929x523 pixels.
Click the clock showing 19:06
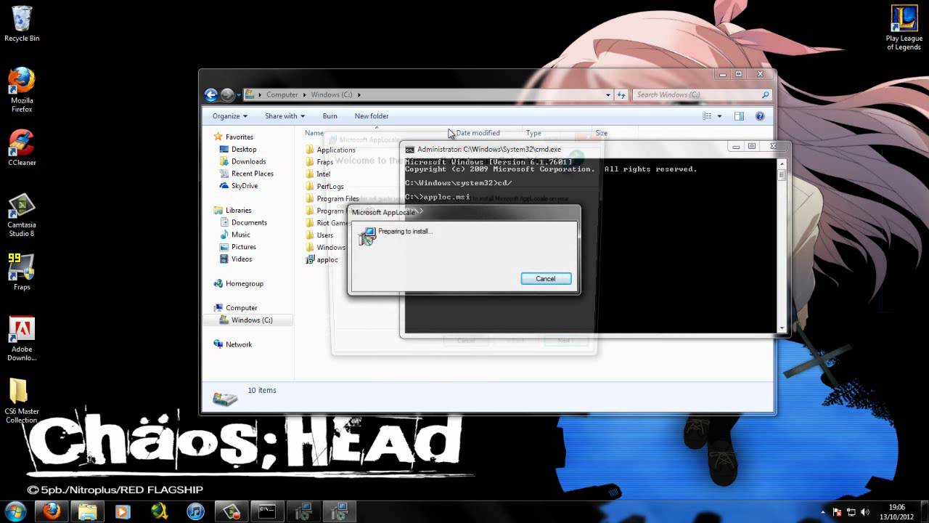click(x=896, y=507)
